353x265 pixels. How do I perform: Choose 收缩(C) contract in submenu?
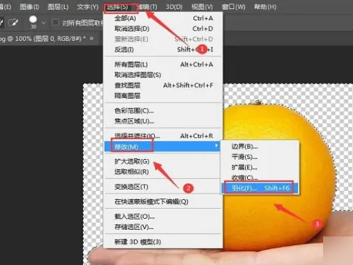260,177
